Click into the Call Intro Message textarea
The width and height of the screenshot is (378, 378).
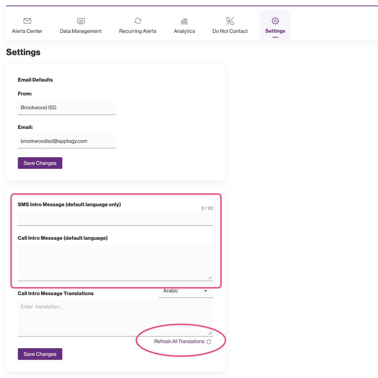[115, 262]
